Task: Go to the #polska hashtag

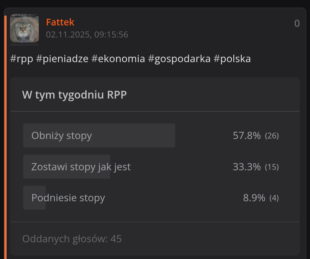Action: (x=232, y=59)
